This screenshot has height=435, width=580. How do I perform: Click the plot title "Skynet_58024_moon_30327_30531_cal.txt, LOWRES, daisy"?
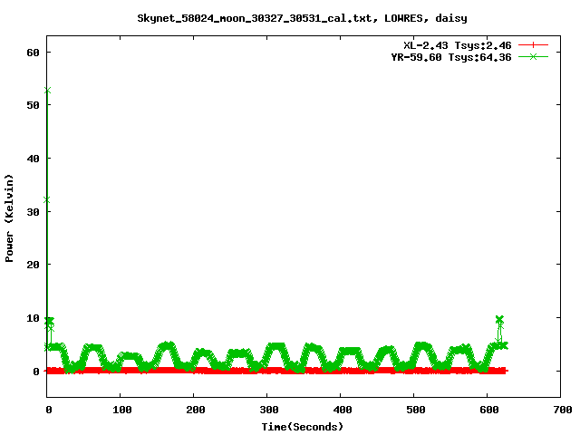[x=302, y=18]
